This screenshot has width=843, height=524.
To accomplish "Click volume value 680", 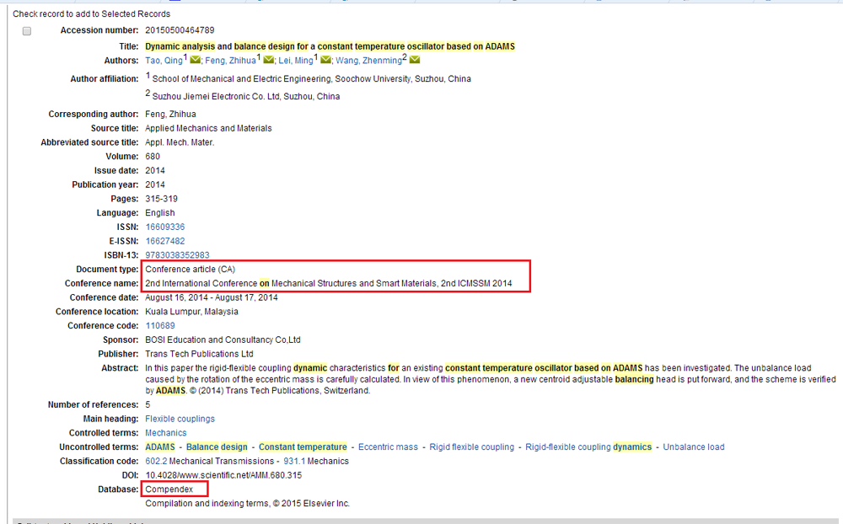I will 153,157.
